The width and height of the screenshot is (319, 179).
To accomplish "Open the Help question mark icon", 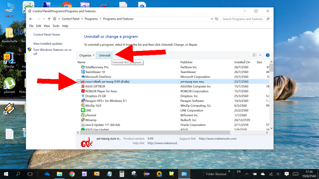I will click(x=268, y=55).
